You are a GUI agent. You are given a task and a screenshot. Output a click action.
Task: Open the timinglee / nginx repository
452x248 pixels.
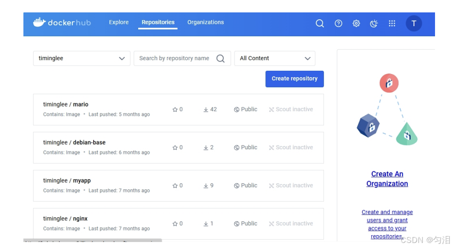(65, 219)
